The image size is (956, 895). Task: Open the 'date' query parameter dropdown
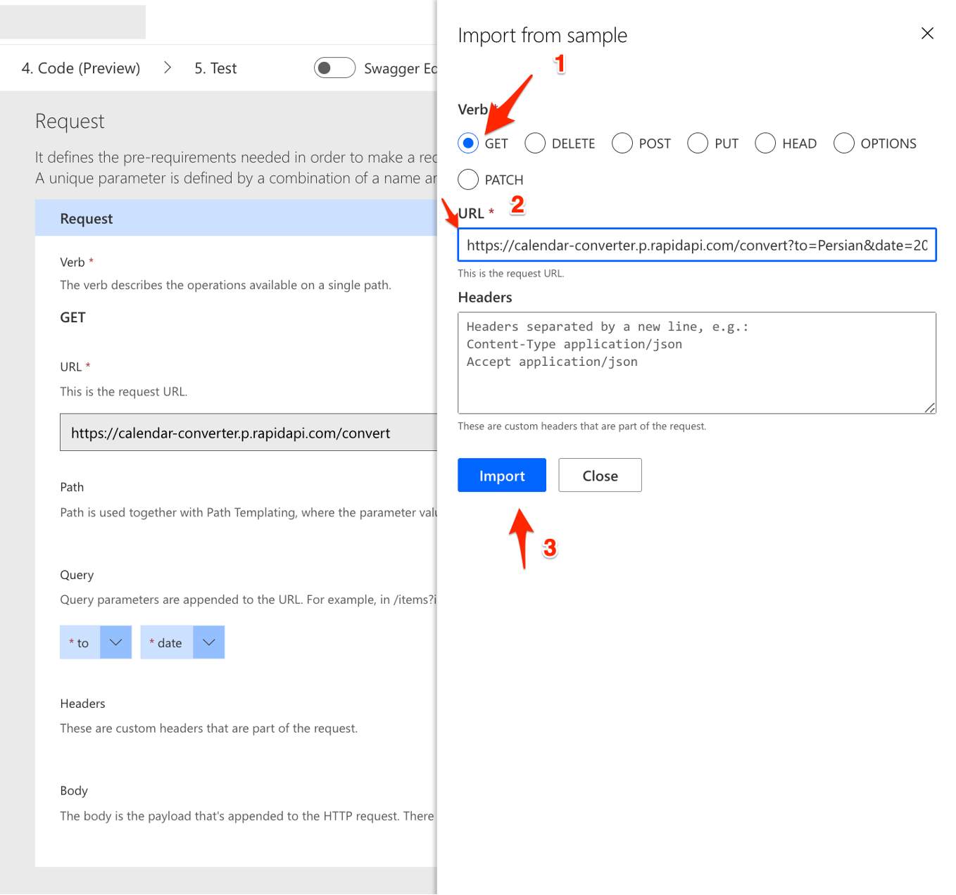pyautogui.click(x=208, y=642)
